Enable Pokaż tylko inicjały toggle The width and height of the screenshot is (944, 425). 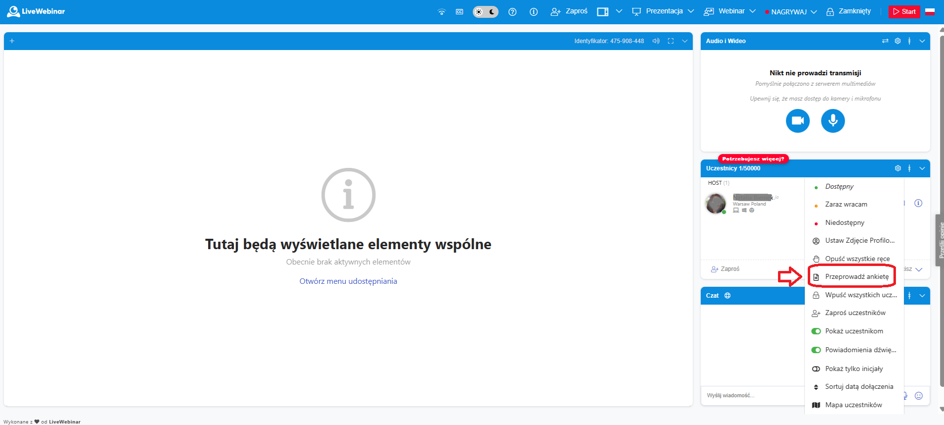click(816, 369)
